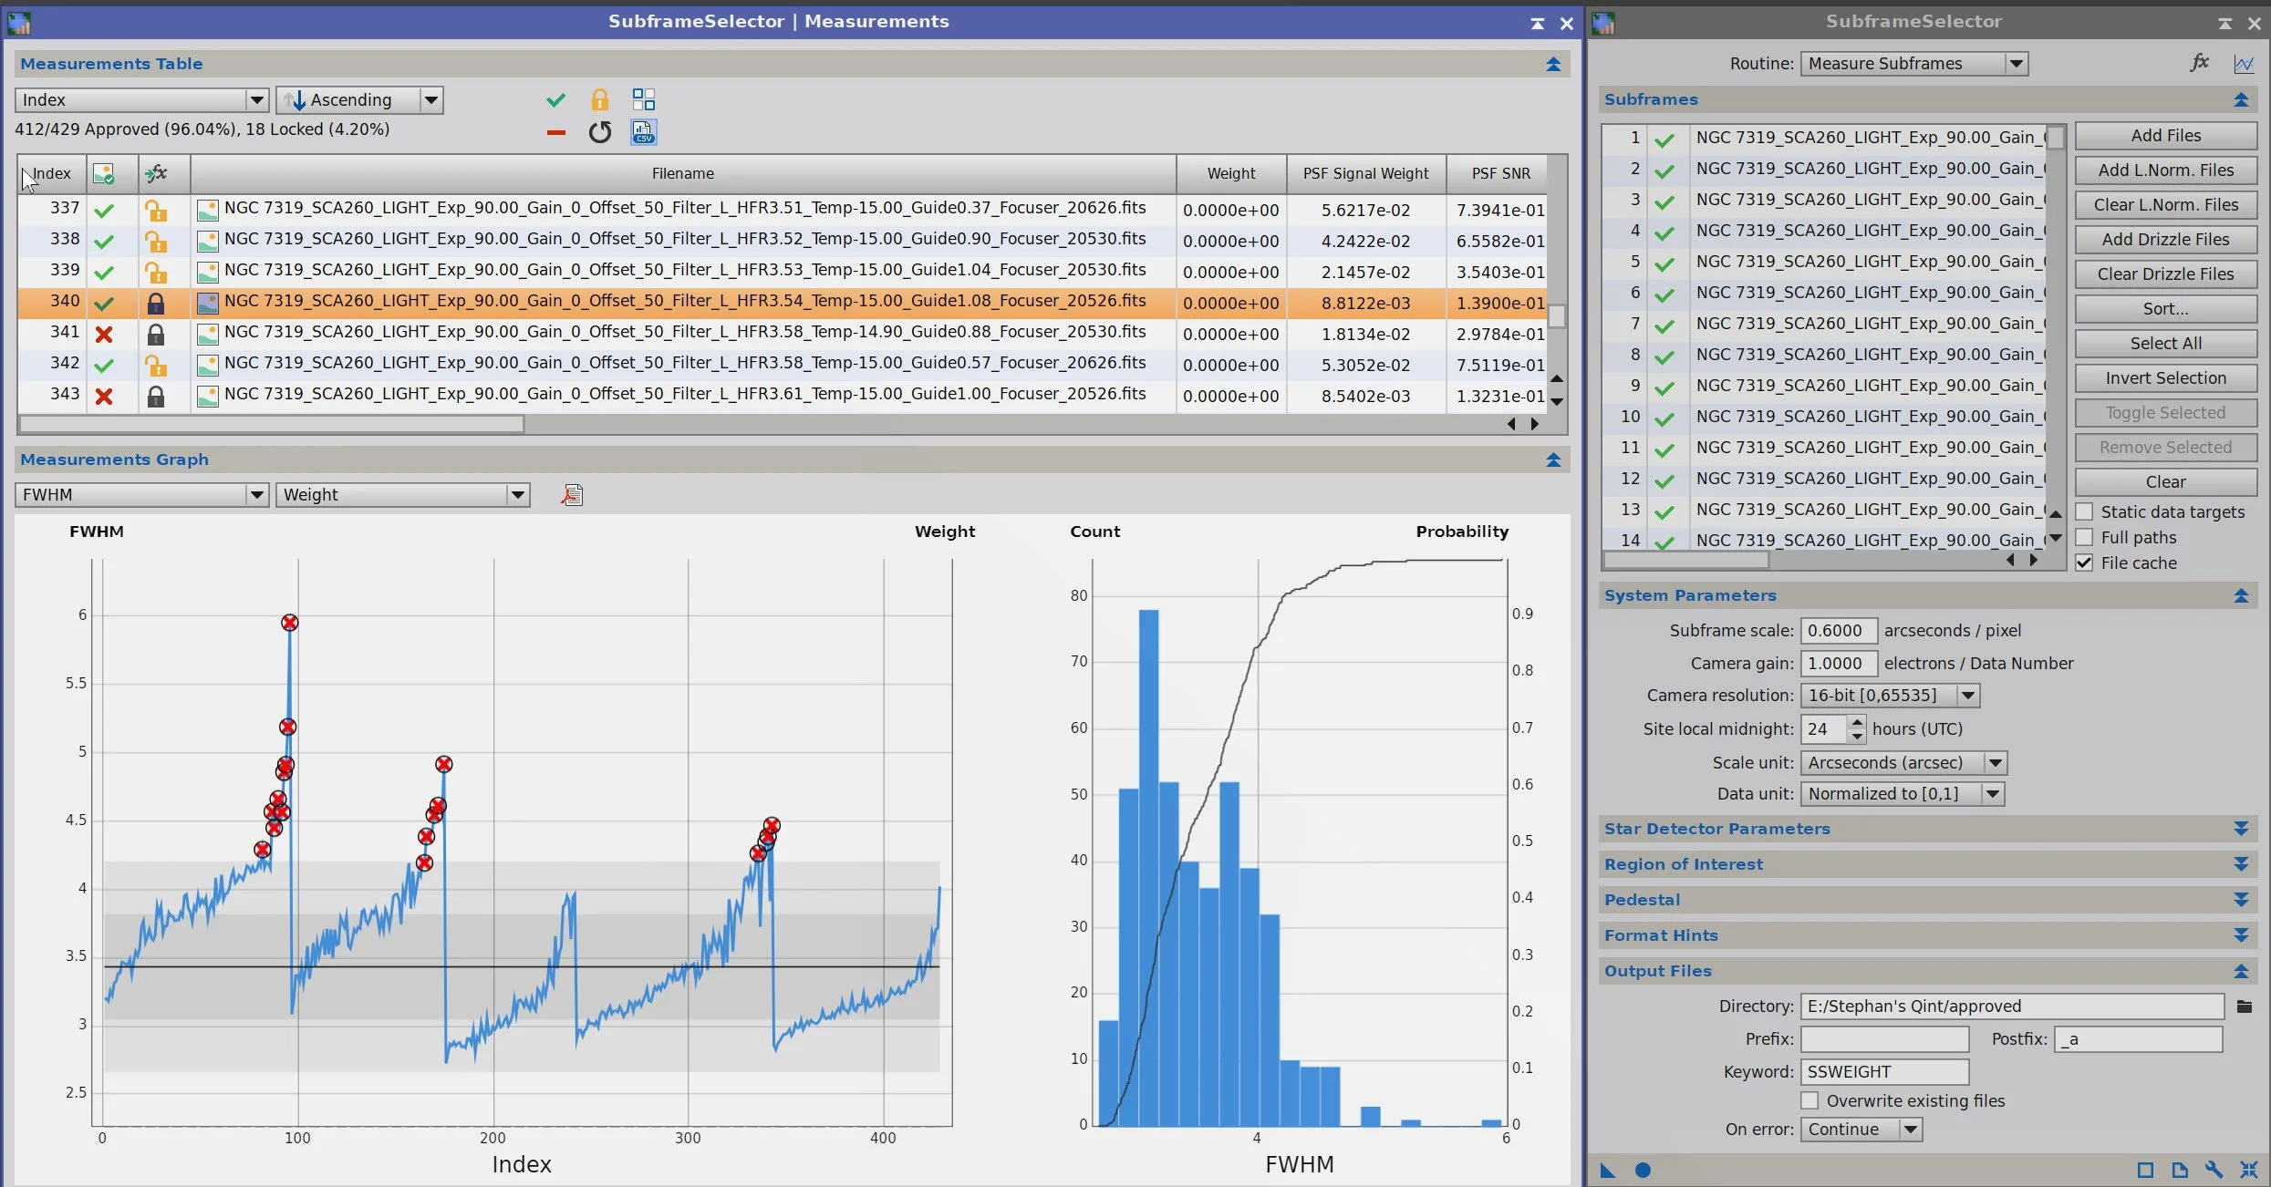Click the measurements table horizontal scrollbar
The height and width of the screenshot is (1187, 2271).
point(271,424)
